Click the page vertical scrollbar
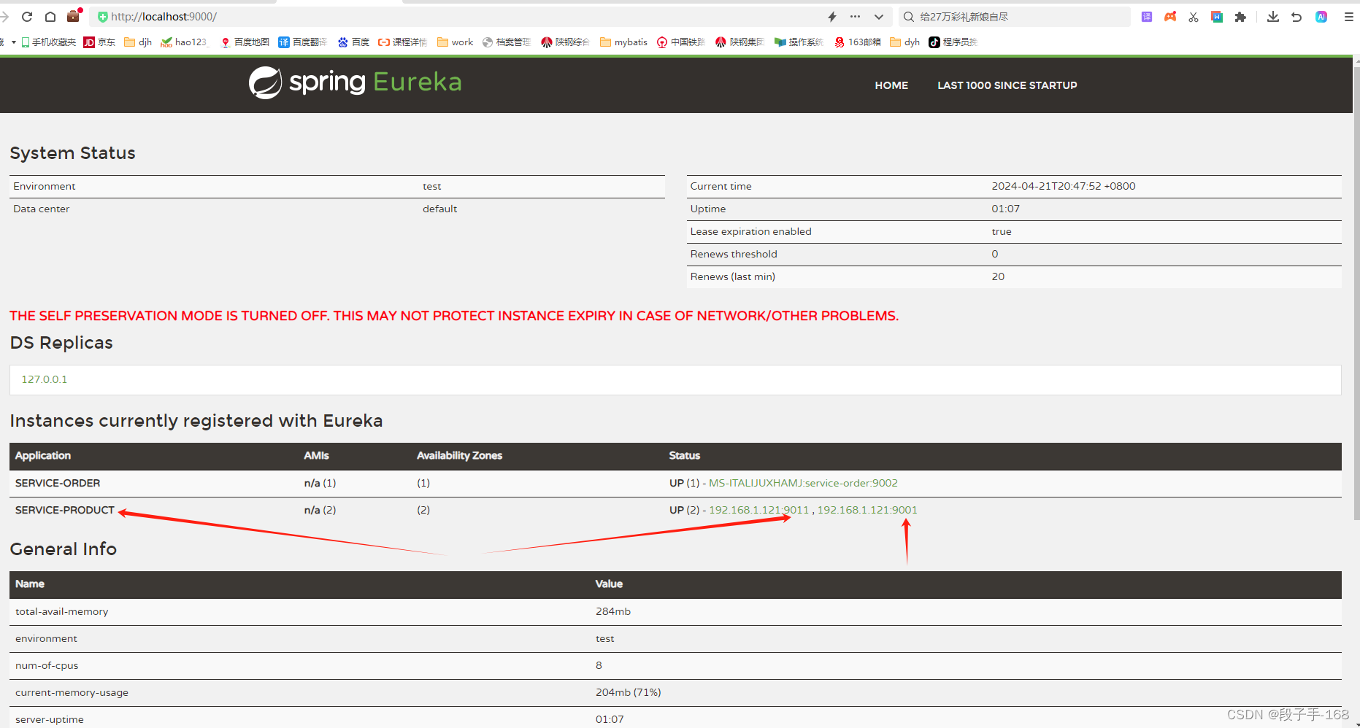1360x728 pixels. pos(1356,292)
